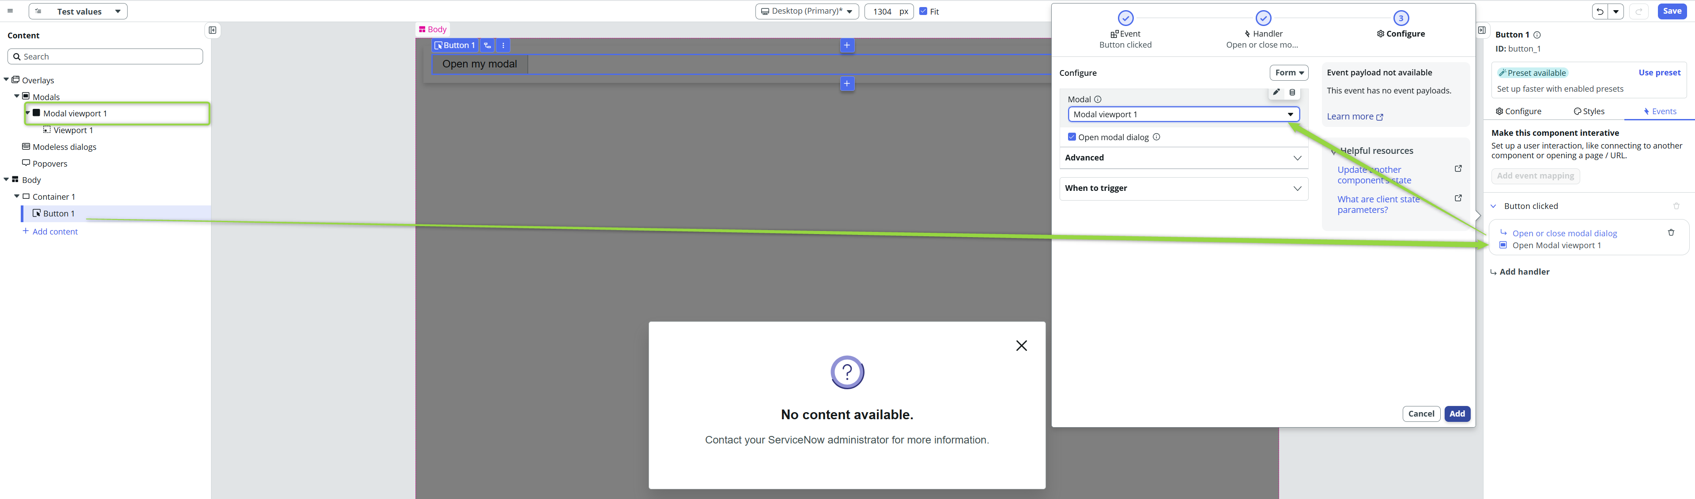Switch to the Configure tab in right panel
This screenshot has width=1695, height=499.
tap(1518, 112)
